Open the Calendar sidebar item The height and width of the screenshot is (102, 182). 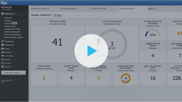(x=7, y=20)
